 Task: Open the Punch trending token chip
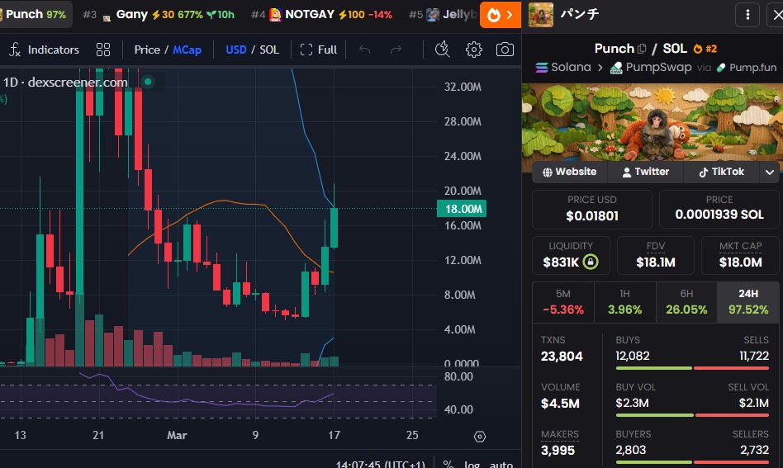tap(35, 15)
